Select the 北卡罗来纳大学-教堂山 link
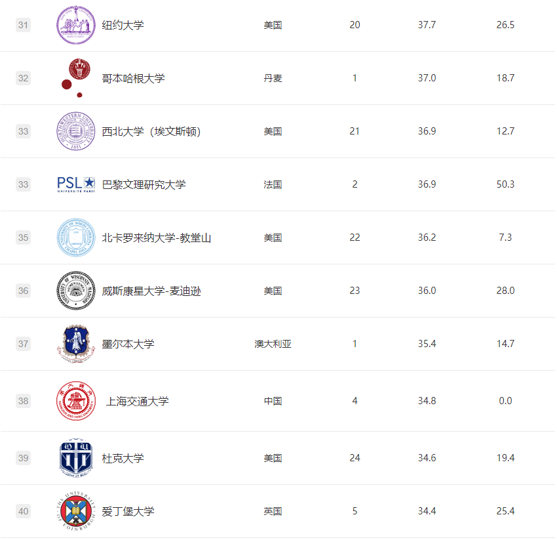The width and height of the screenshot is (557, 540). click(156, 238)
